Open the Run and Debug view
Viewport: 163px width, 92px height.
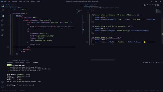[x=3, y=20]
